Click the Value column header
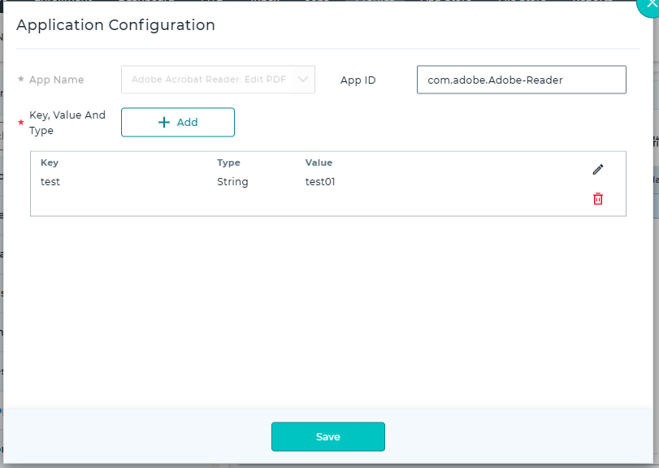The width and height of the screenshot is (659, 468). pos(319,162)
